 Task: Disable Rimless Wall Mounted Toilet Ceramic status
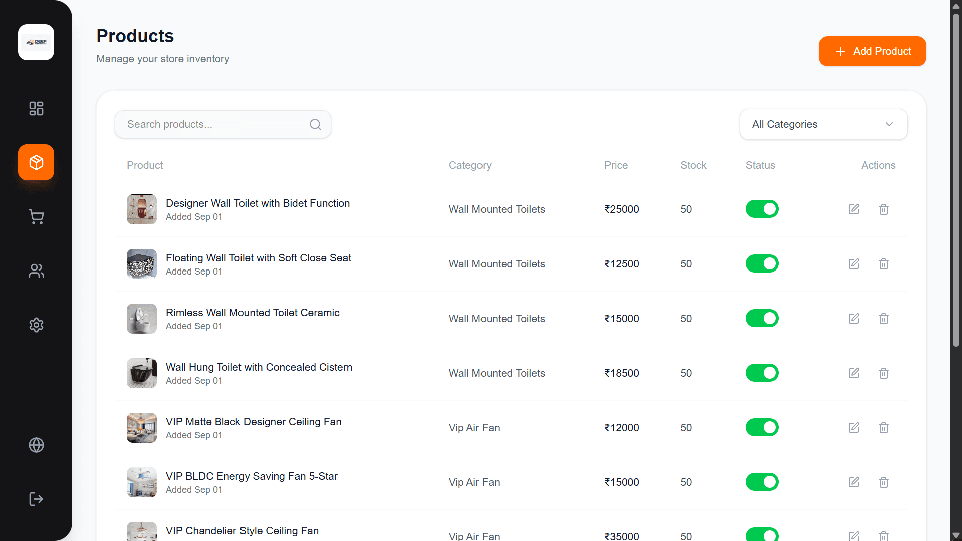pyautogui.click(x=762, y=318)
